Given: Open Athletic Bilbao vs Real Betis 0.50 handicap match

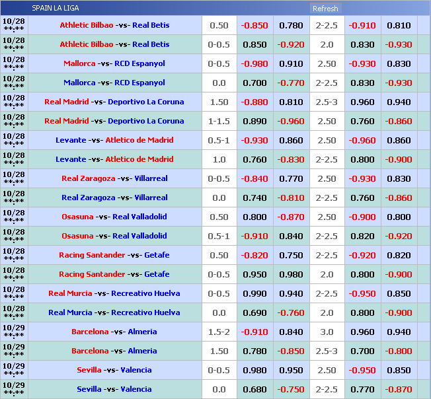Looking at the screenshot, I should [114, 26].
